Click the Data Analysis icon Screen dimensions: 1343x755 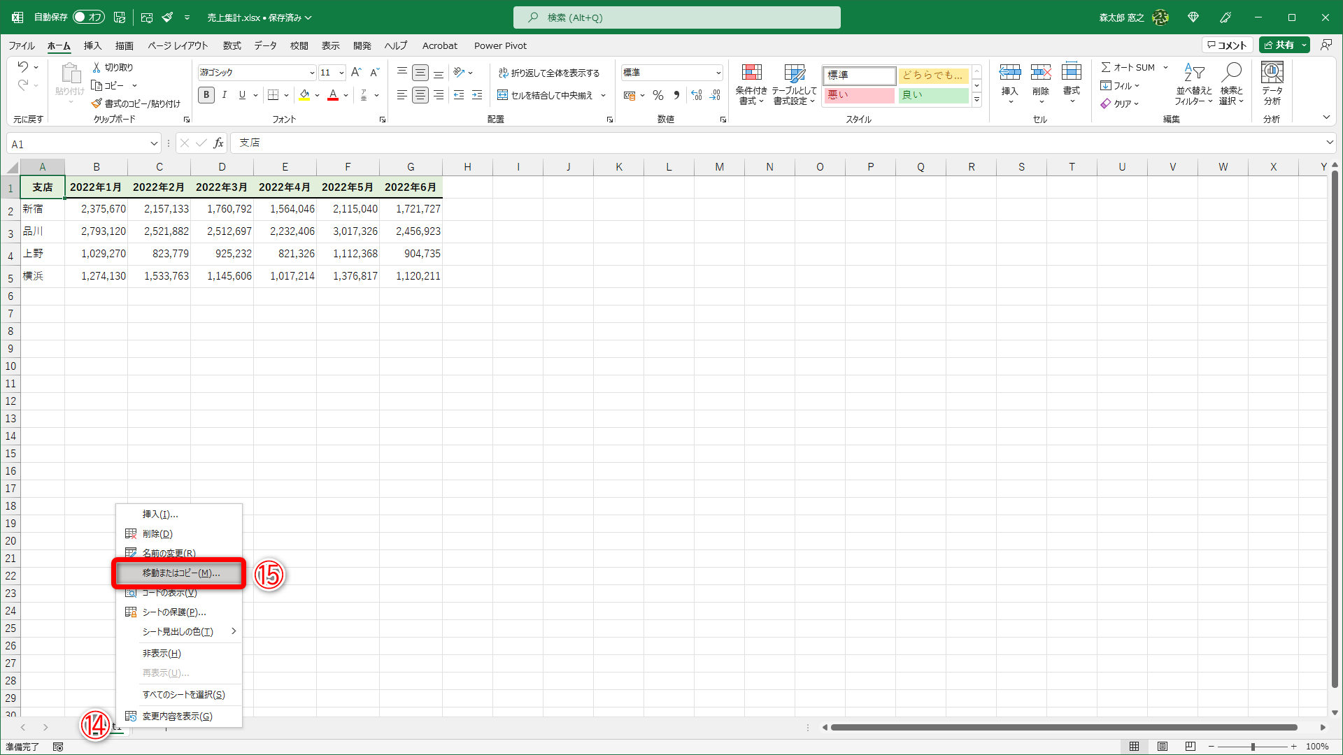pos(1272,85)
